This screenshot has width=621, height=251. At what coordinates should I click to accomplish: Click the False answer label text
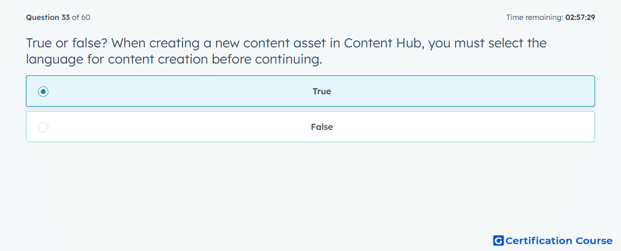tap(322, 127)
